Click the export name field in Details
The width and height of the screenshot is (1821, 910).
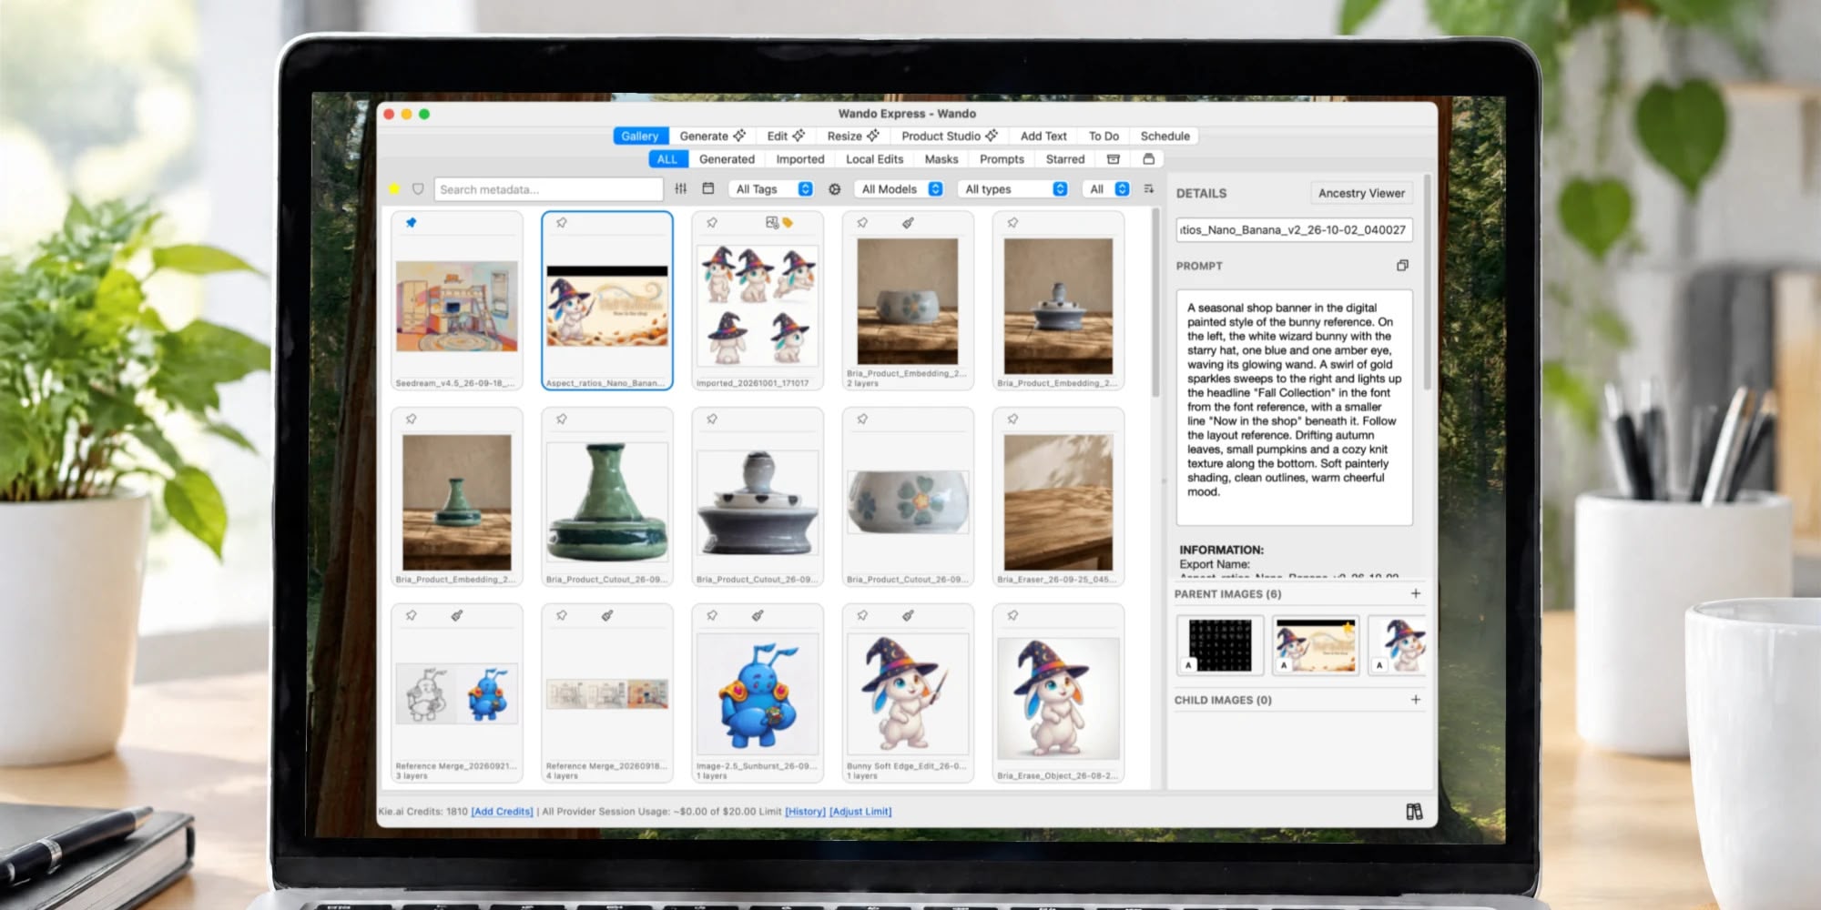1294,230
